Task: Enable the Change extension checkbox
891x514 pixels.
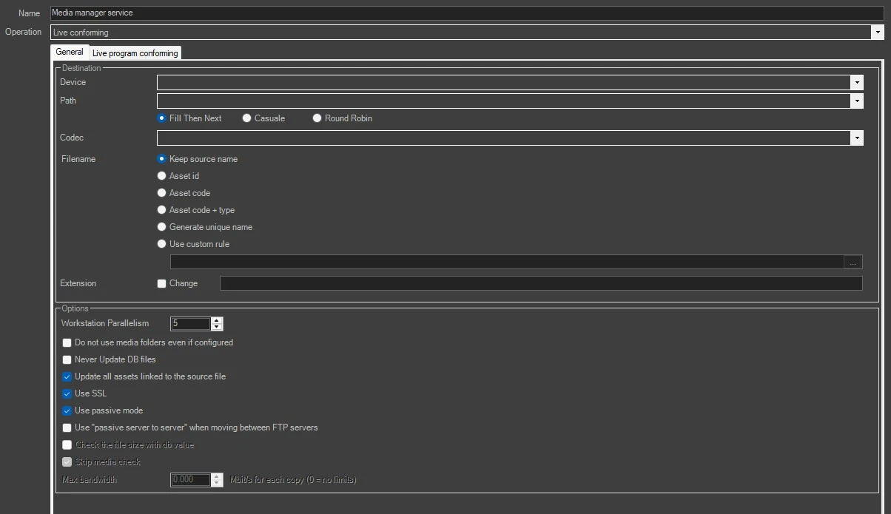Action: (x=162, y=283)
